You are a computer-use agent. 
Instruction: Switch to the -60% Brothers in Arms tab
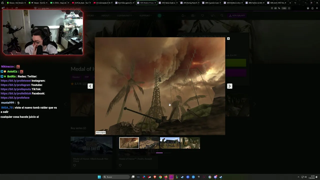pos(233,3)
